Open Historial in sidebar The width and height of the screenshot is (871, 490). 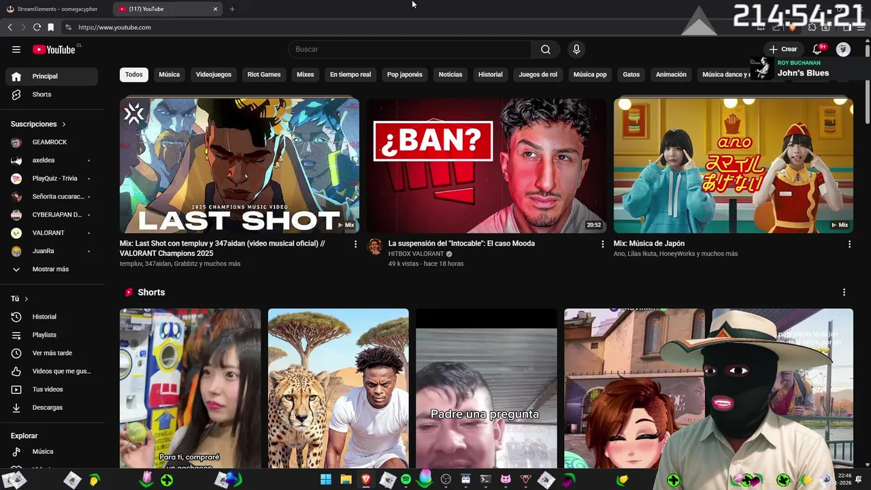click(x=52, y=316)
